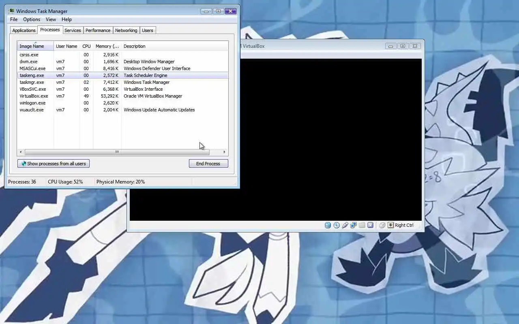519x324 pixels.
Task: Open the Options menu
Action: pyautogui.click(x=32, y=19)
